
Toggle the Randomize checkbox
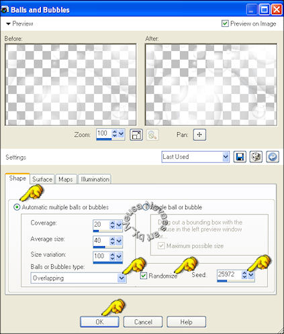click(144, 276)
